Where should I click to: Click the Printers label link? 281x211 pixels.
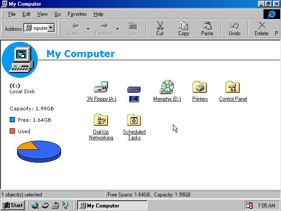pos(200,99)
